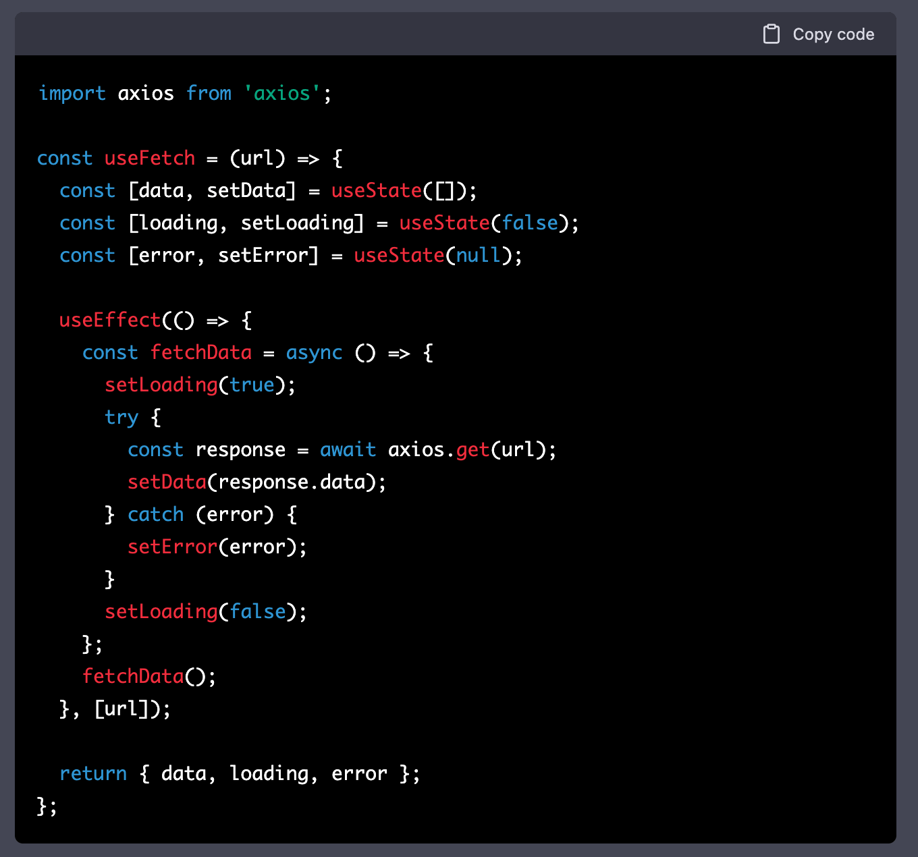The image size is (918, 857).
Task: Click the null keyword in useState
Action: (x=479, y=255)
